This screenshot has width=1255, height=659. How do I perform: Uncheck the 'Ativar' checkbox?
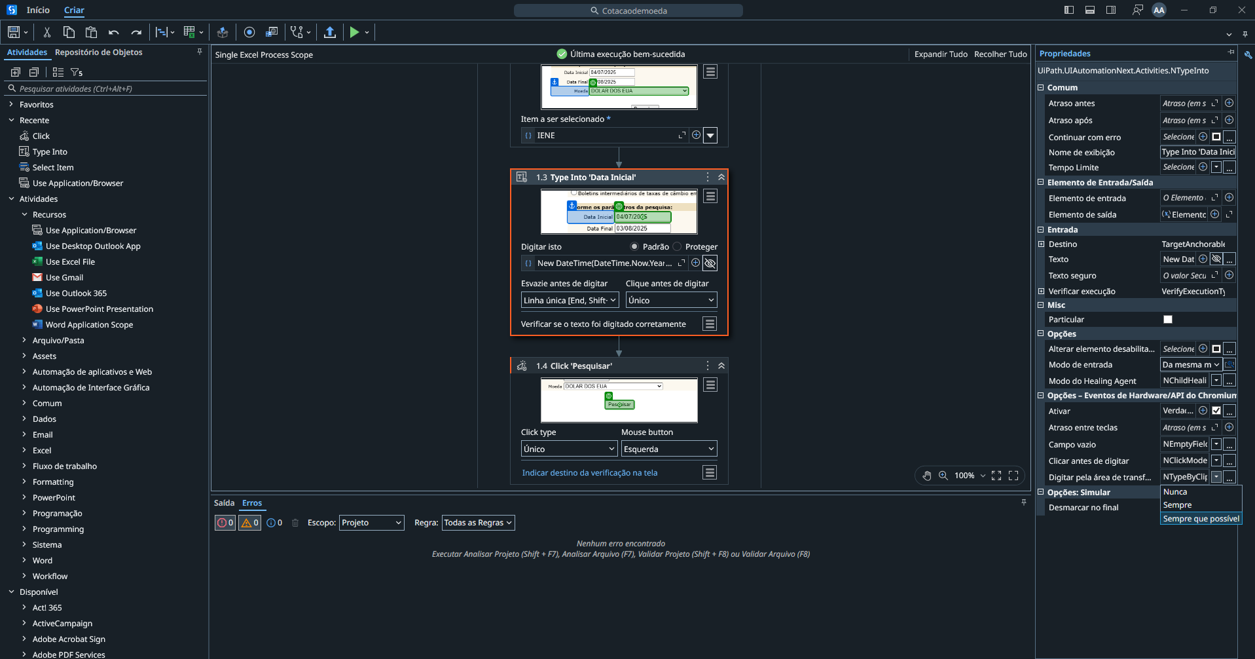(x=1216, y=411)
